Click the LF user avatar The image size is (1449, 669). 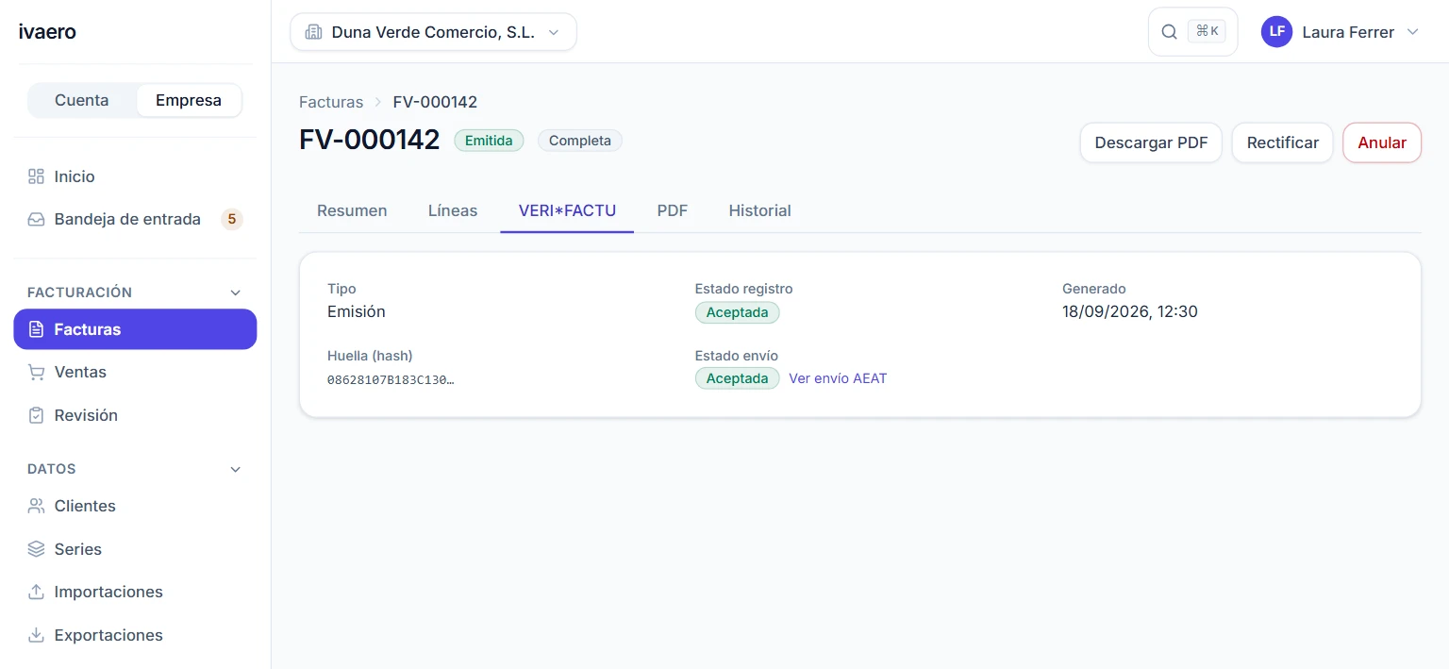pyautogui.click(x=1276, y=32)
